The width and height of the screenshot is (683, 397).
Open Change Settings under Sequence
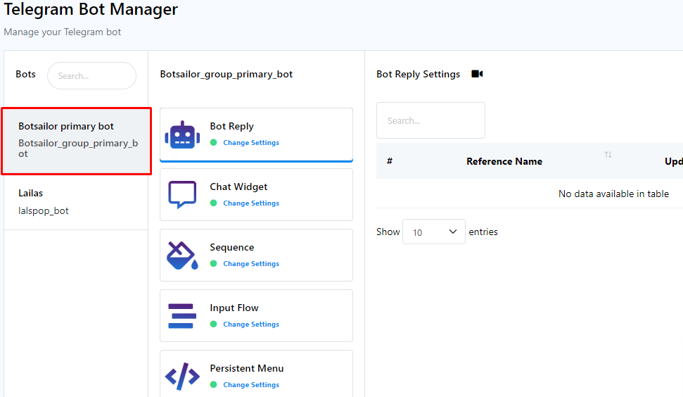tap(251, 264)
